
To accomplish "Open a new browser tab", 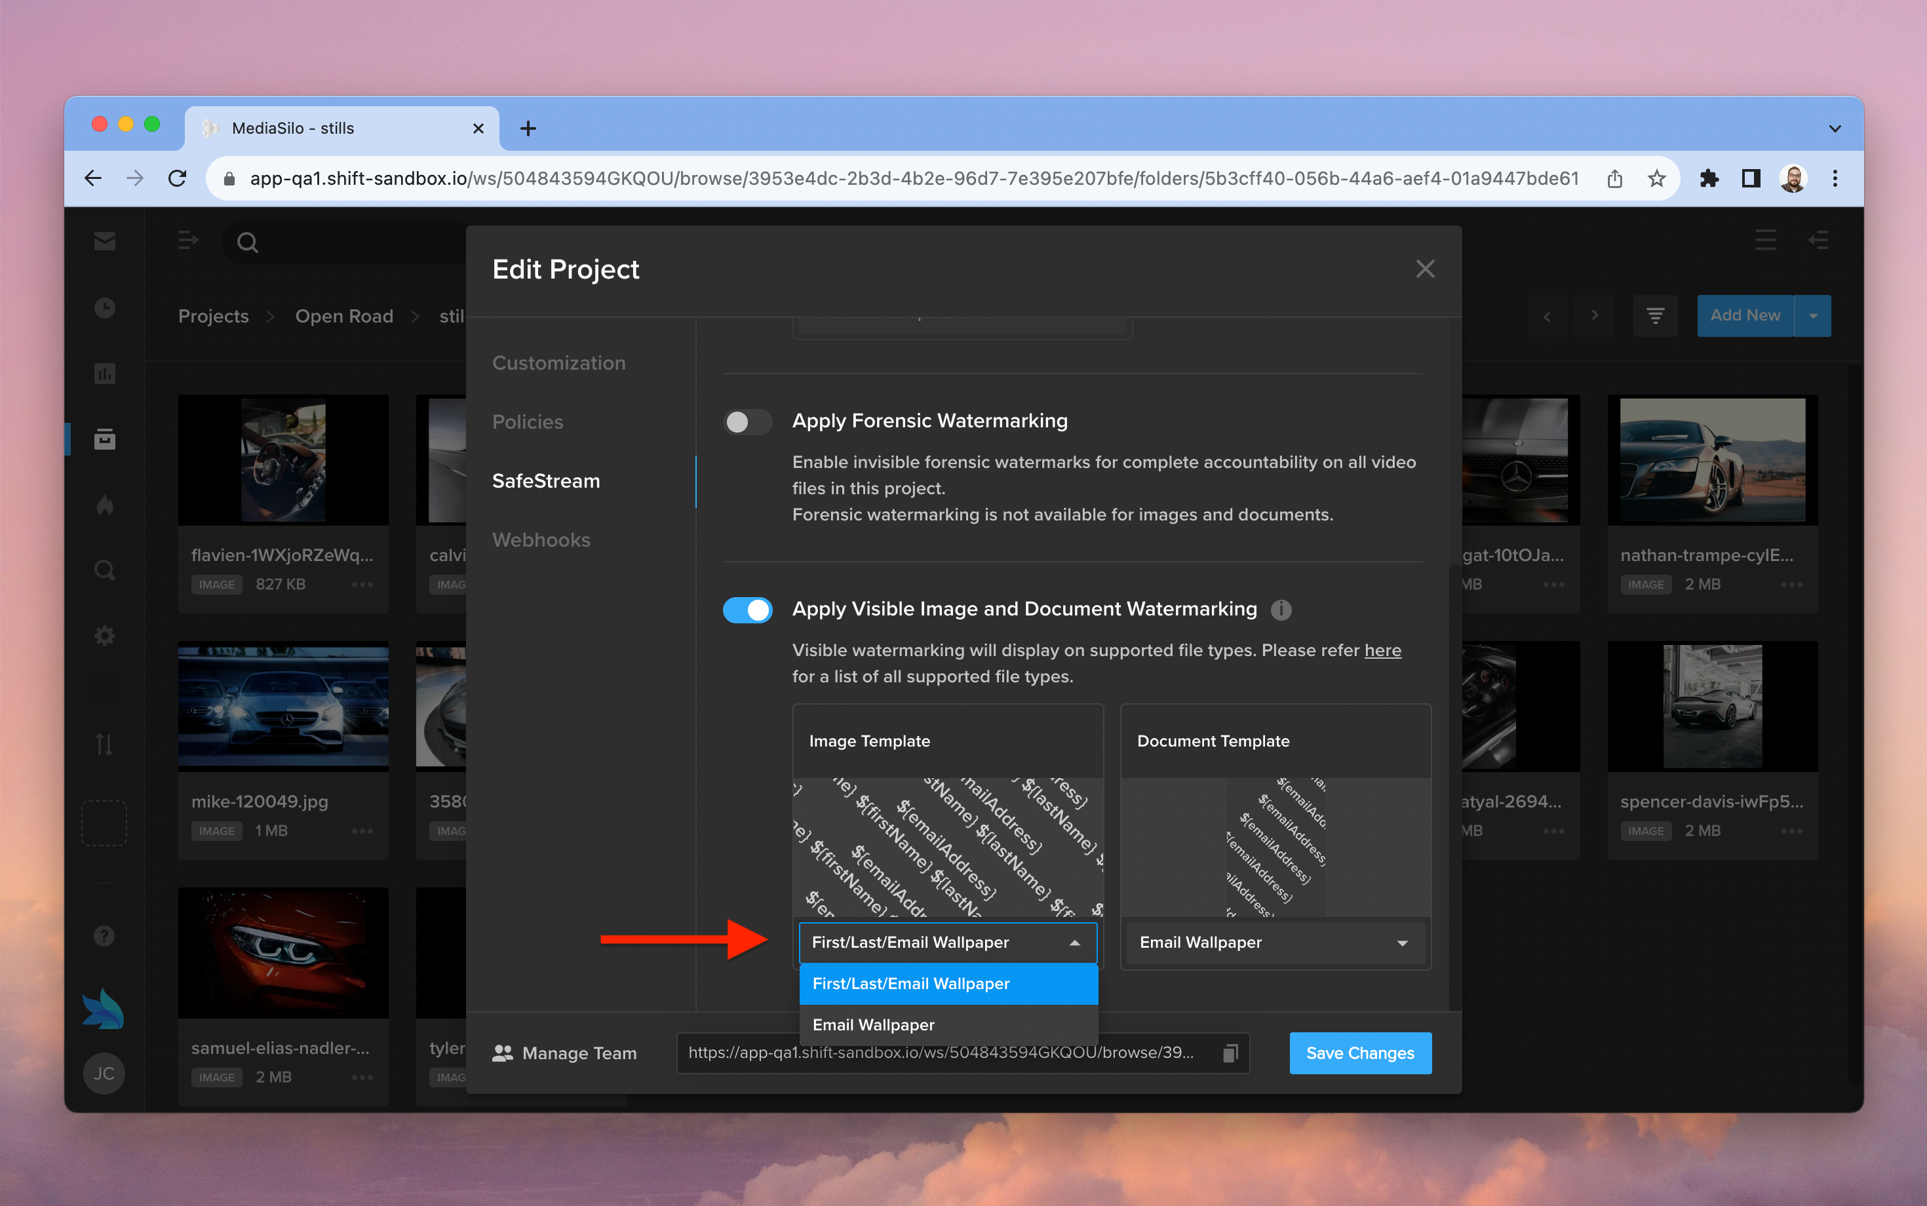I will (x=528, y=128).
